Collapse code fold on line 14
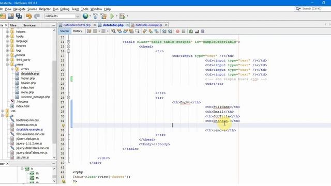This screenshot has height=186, width=331. pyautogui.click(x=68, y=42)
